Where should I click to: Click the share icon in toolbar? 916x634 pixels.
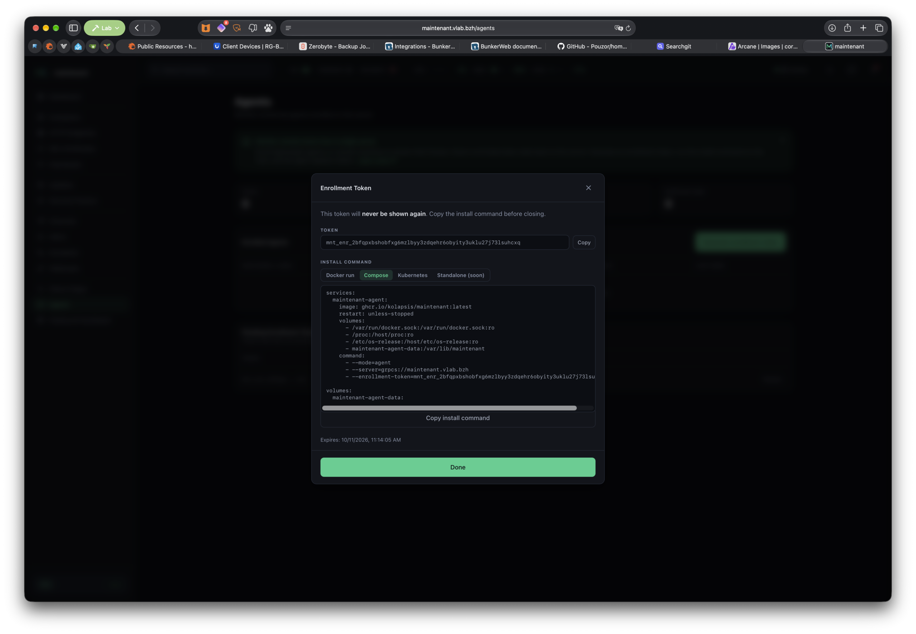click(847, 28)
